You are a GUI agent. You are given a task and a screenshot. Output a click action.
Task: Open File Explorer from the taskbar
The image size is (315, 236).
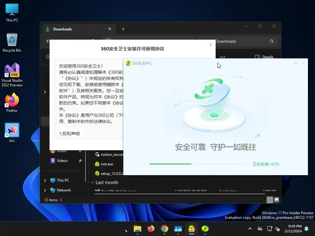138,229
